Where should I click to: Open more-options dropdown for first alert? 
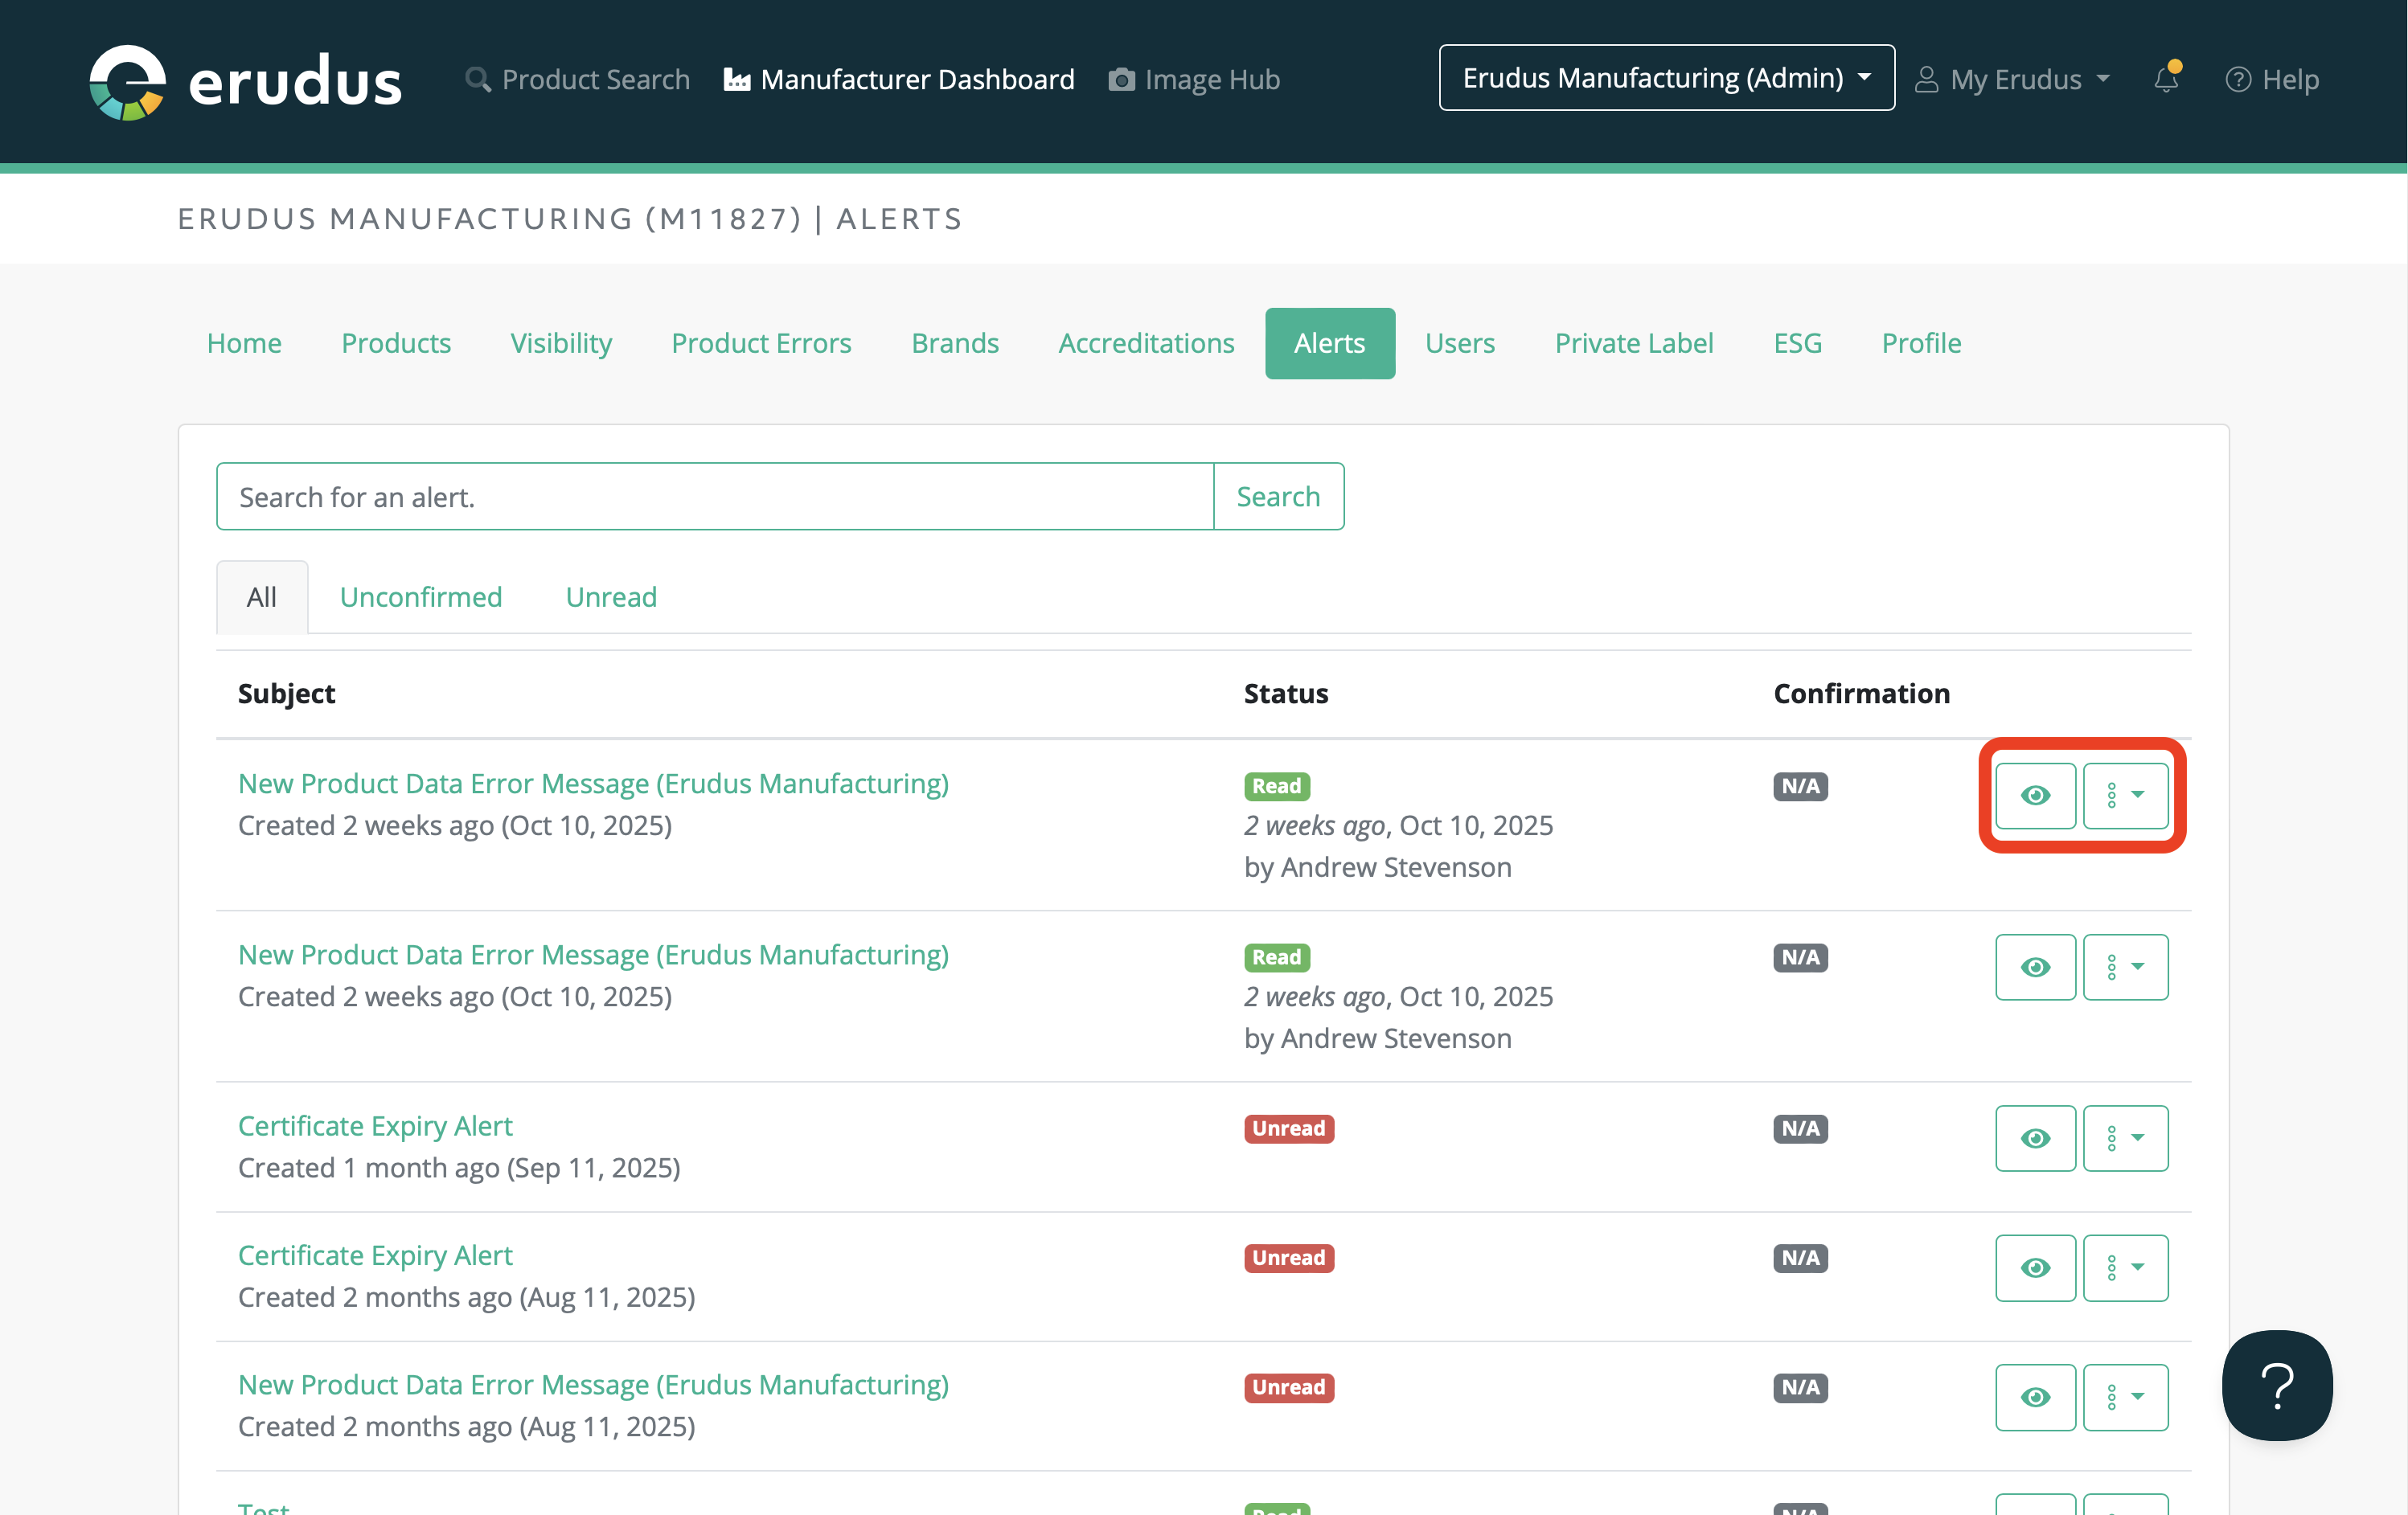tap(2124, 796)
